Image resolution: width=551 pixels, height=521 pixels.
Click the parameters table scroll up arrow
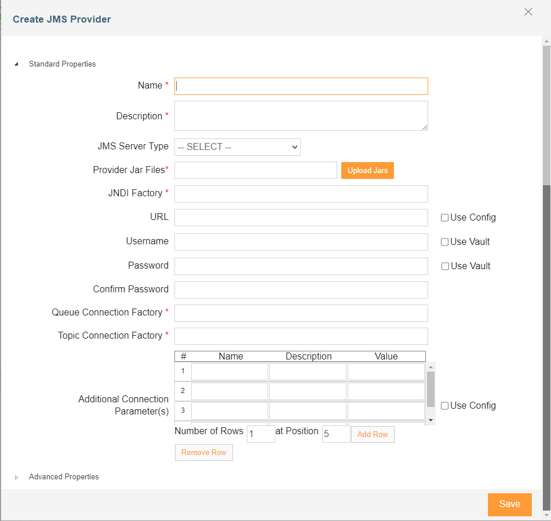[x=431, y=367]
